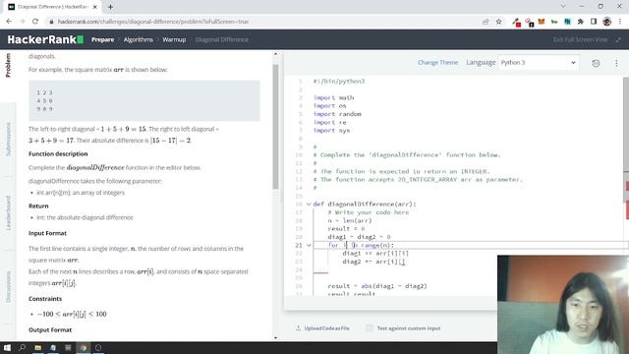Switch to the Discussions side tab
Screen dimensions: 629x354
tap(8, 286)
